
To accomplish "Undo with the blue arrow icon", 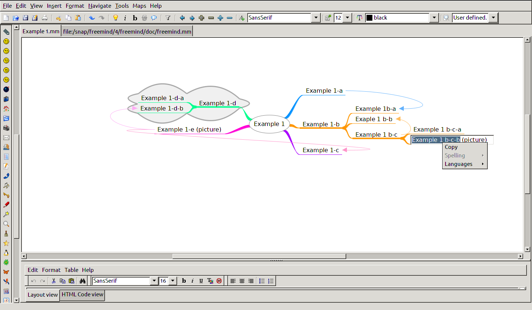I will point(92,18).
